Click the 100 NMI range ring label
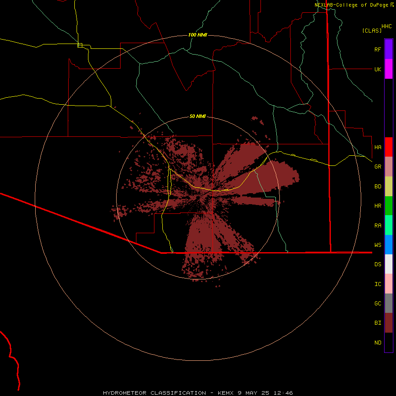396x396 pixels. [x=198, y=35]
